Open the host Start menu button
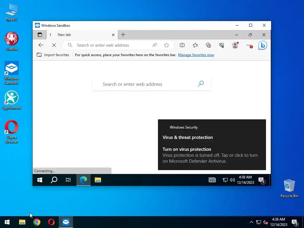The width and height of the screenshot is (304, 228). point(7,222)
